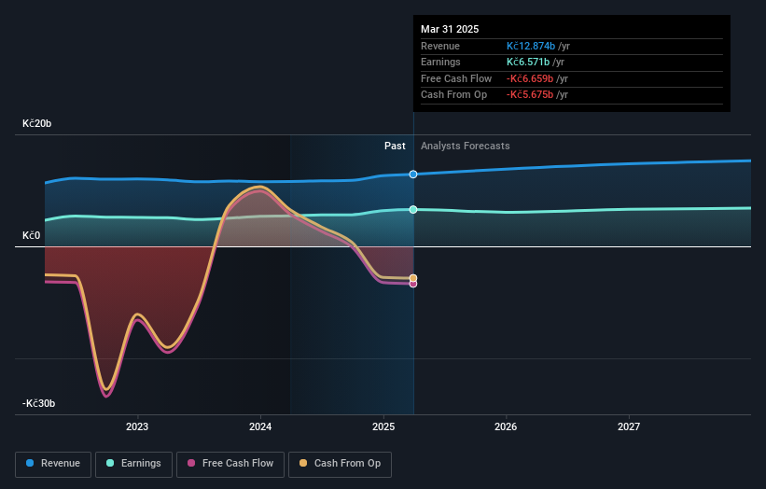Click the 'Cash From Op' row label in tooltip
Screen dimensions: 766x489
coord(453,95)
